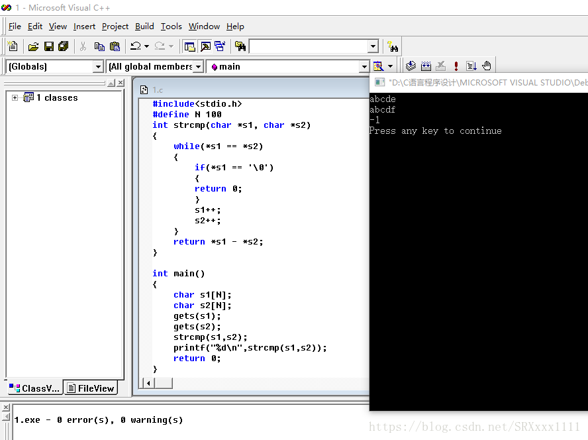Build project icon
Viewport: 588px width, 440px height.
426,66
